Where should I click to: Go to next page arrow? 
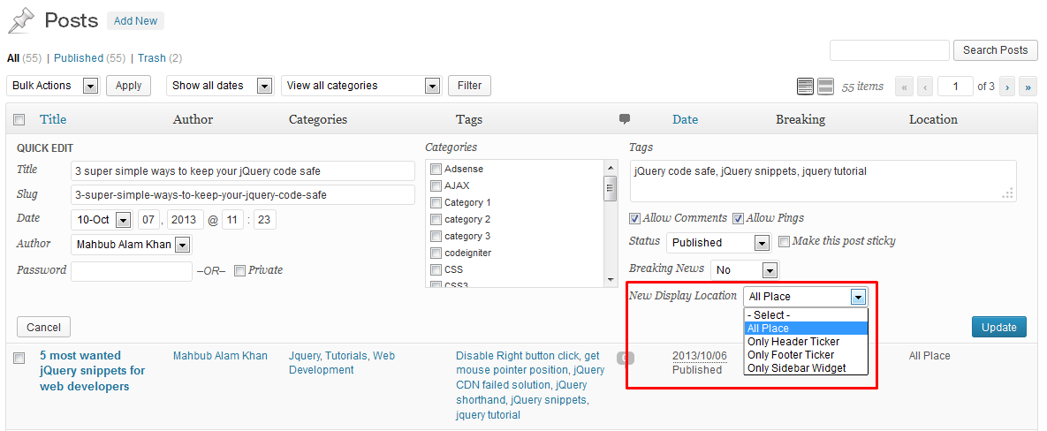pyautogui.click(x=1007, y=87)
